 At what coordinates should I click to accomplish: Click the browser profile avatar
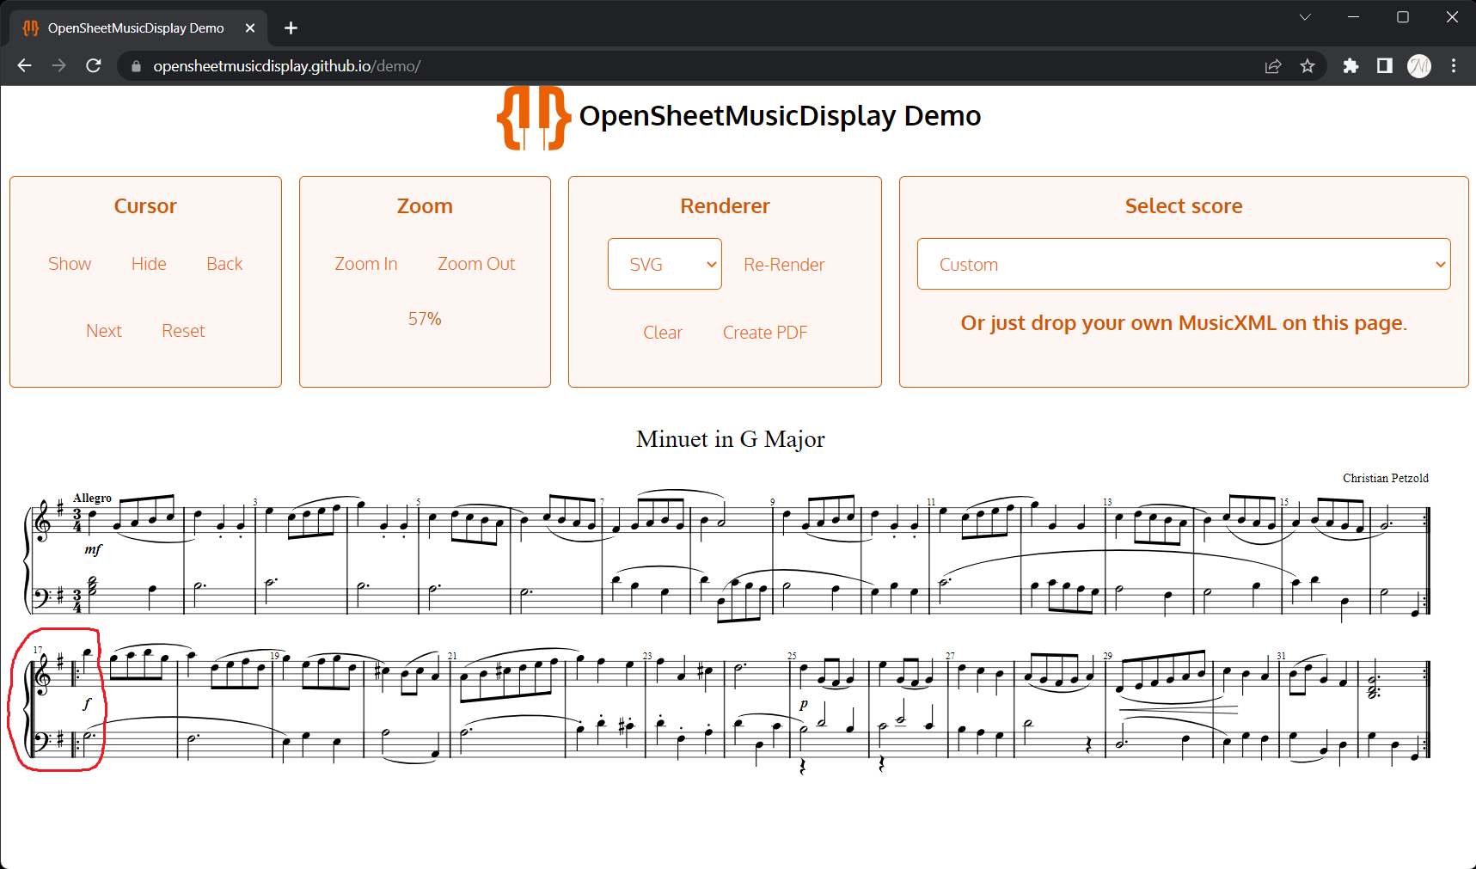(x=1419, y=65)
